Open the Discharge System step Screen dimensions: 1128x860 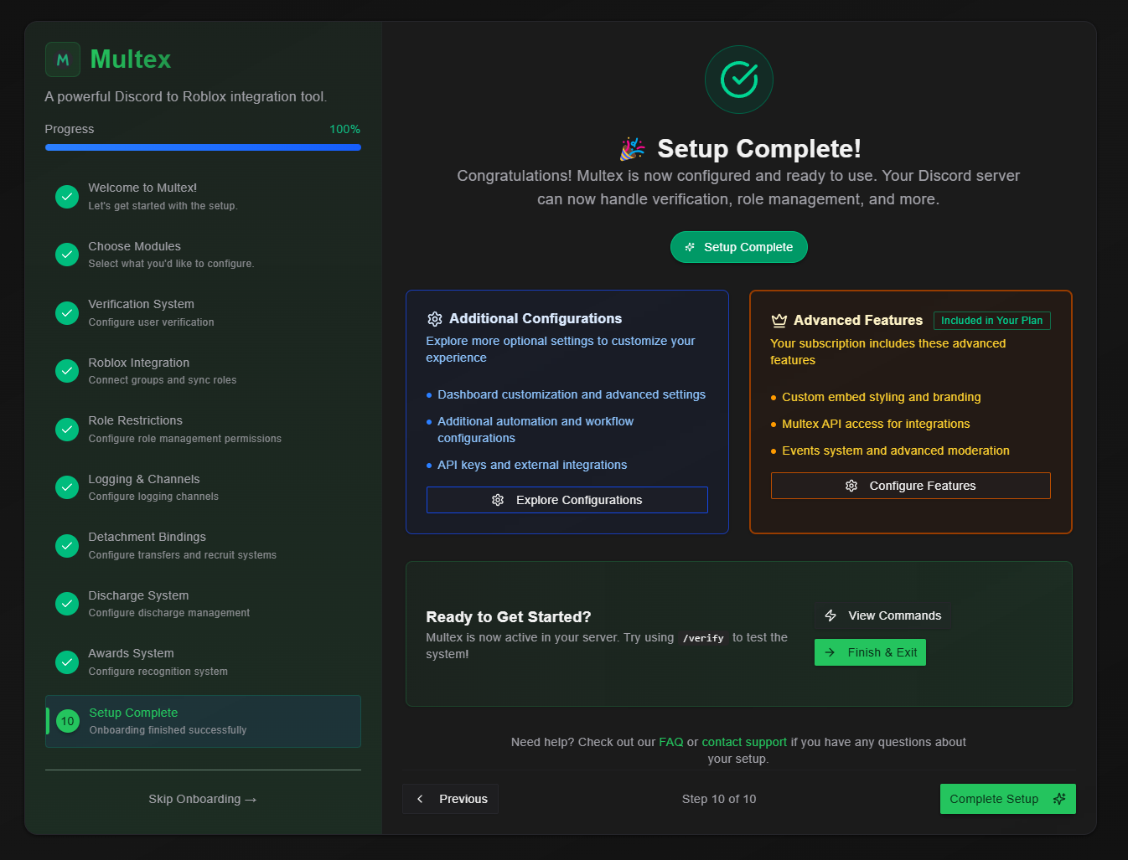pos(203,604)
